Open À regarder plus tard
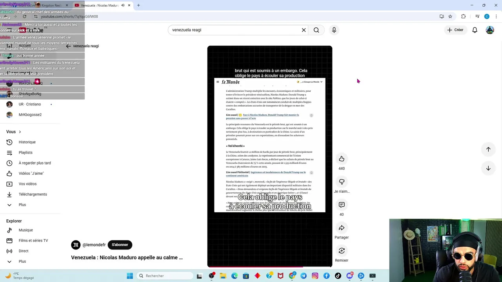 [35, 163]
